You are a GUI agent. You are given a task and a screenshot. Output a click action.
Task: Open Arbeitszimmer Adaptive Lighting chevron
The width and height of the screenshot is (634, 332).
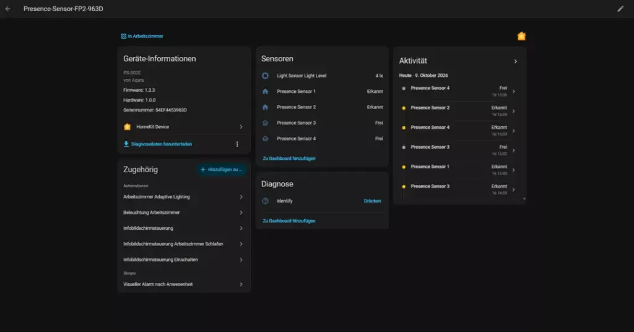pos(241,197)
